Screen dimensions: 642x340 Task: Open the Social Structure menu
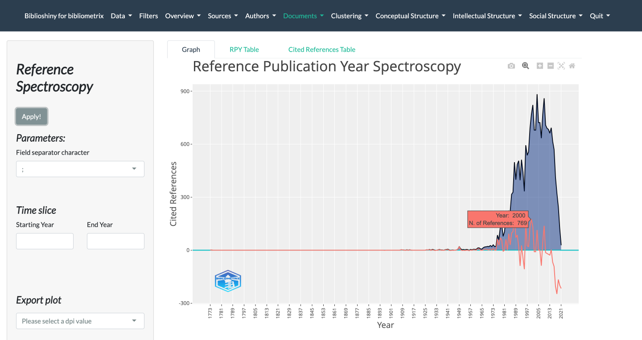(x=556, y=16)
